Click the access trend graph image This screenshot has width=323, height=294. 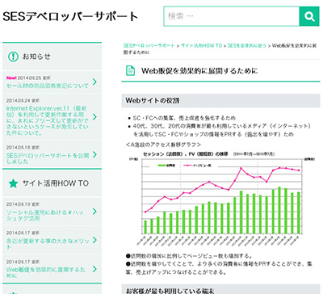tap(221, 199)
